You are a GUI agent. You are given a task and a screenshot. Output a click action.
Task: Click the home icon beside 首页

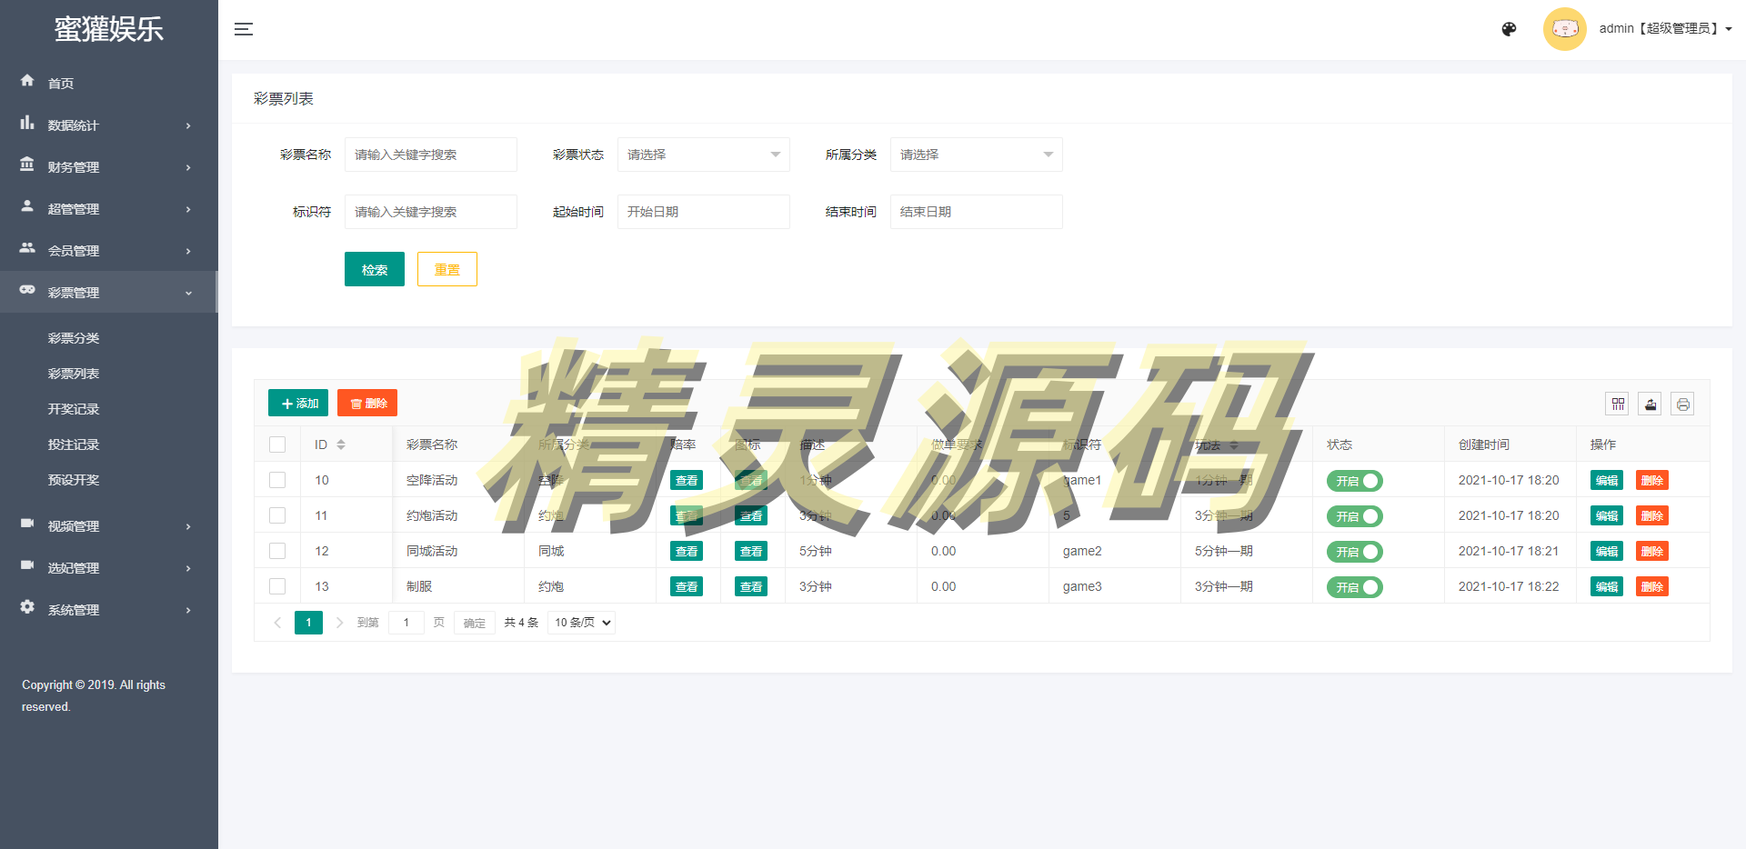tap(27, 81)
